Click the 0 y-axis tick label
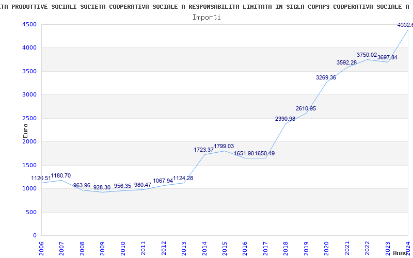The image size is (413, 258). tap(35, 236)
